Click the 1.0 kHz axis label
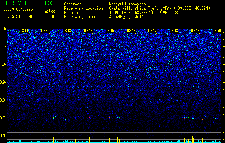This screenshot has width=225, height=143. coord(3,64)
